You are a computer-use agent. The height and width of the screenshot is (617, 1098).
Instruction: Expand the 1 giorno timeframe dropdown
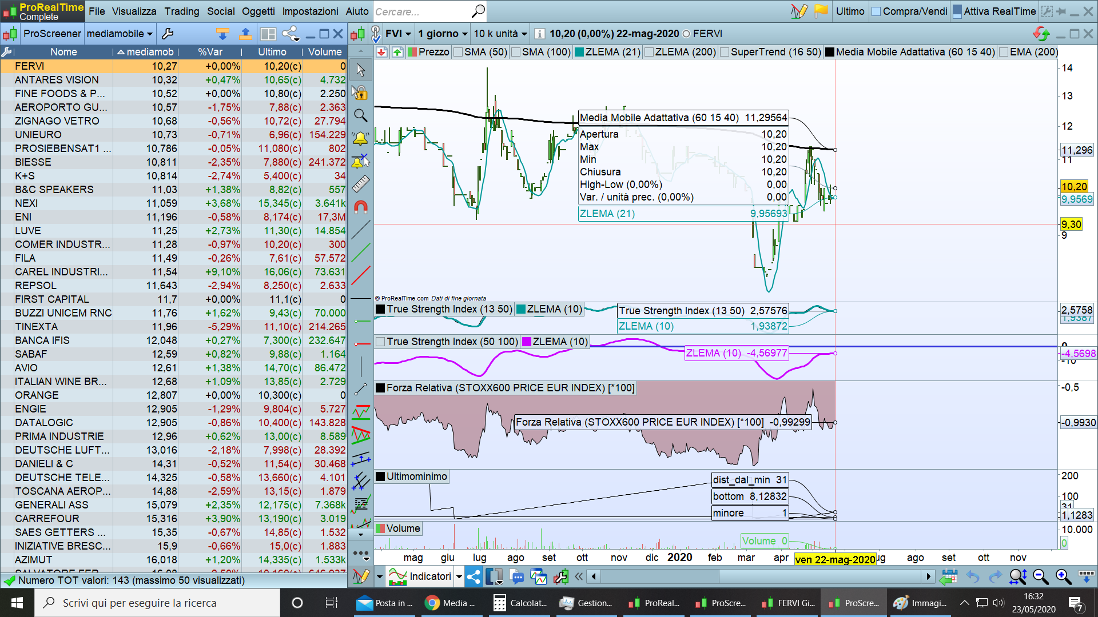pos(443,34)
